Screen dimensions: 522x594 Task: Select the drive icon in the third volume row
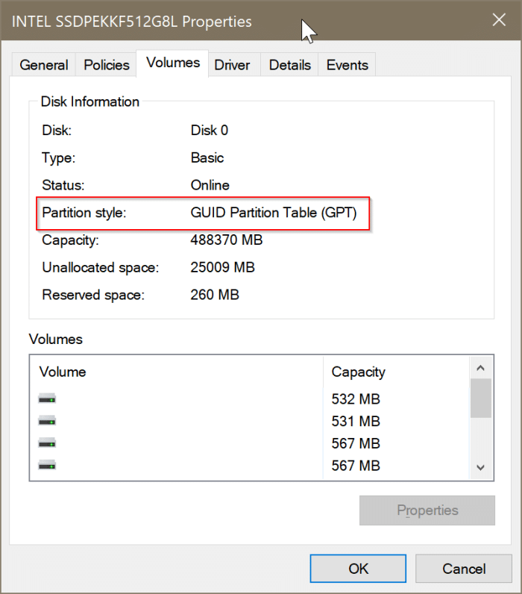click(47, 443)
